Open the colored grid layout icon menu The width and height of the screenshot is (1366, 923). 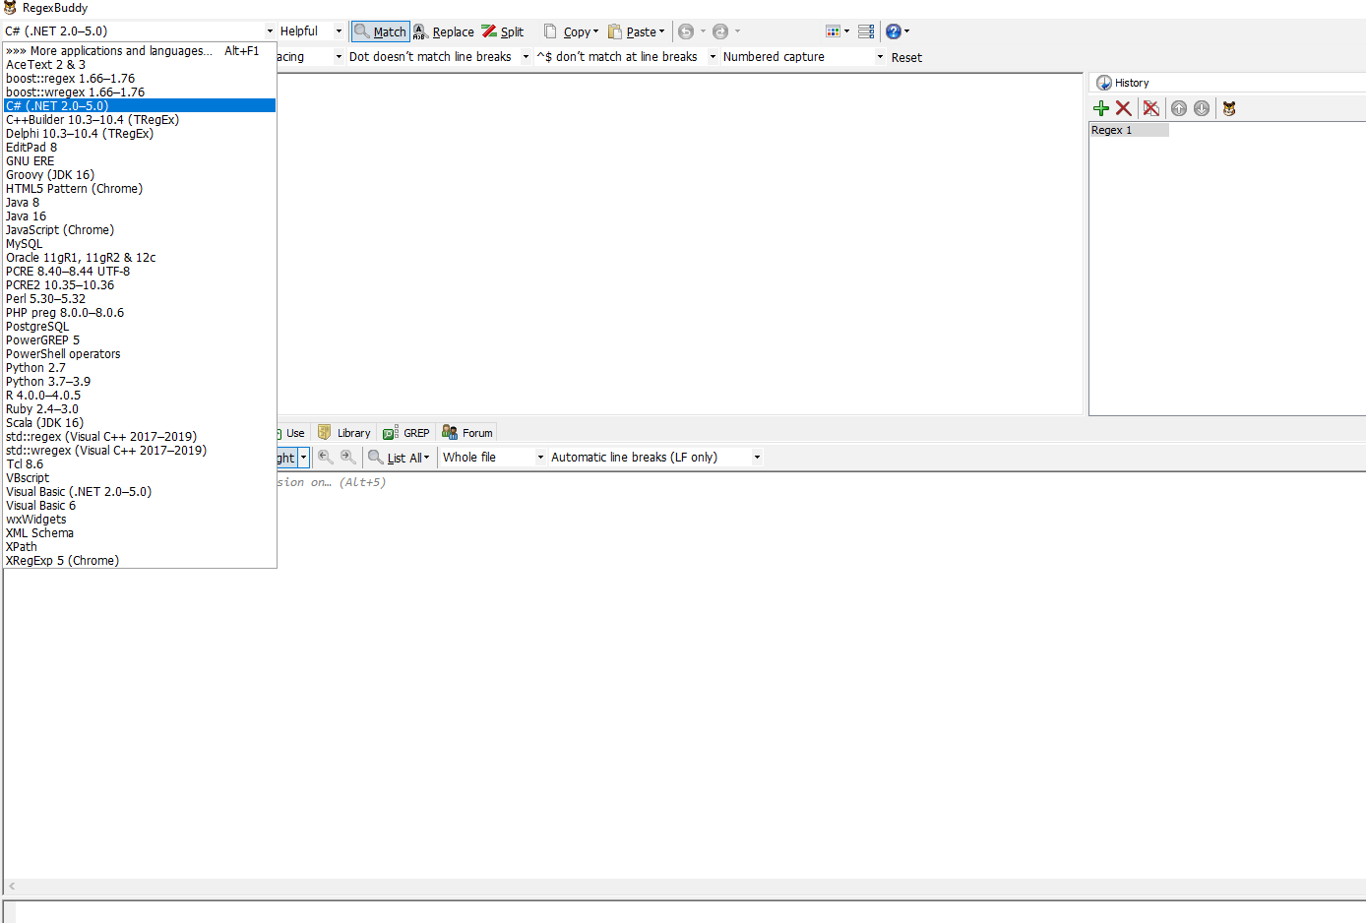(x=837, y=31)
